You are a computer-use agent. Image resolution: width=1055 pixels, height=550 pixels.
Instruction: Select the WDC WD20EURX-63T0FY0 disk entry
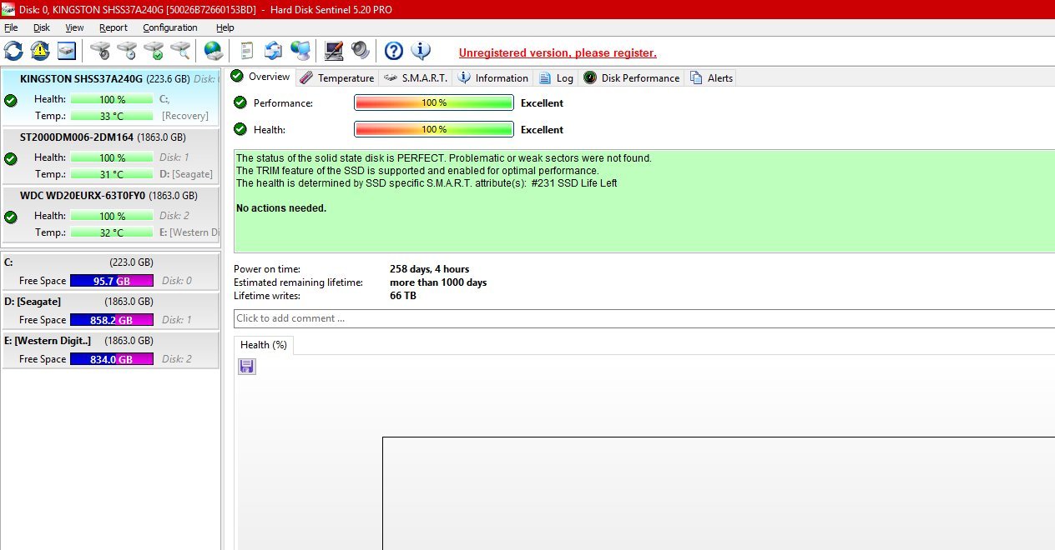tap(110, 214)
